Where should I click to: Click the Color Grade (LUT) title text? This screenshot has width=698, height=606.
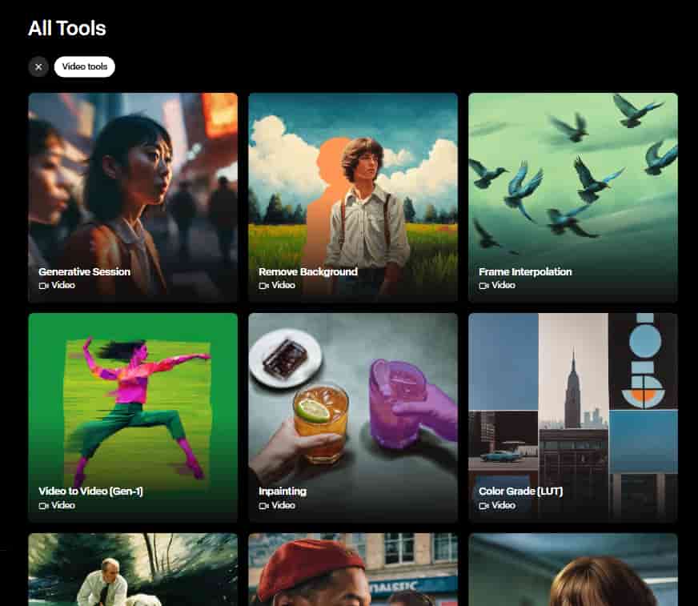pyautogui.click(x=521, y=491)
